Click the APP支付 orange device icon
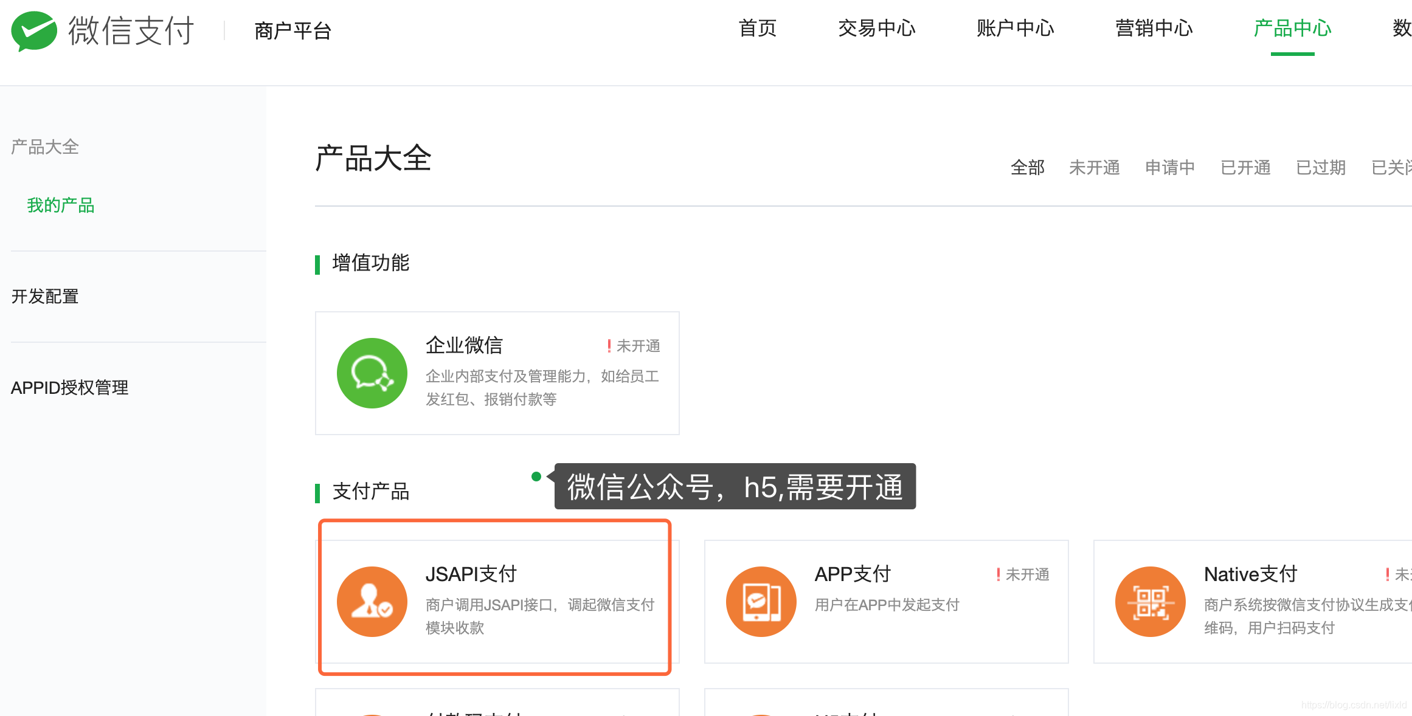 tap(761, 601)
